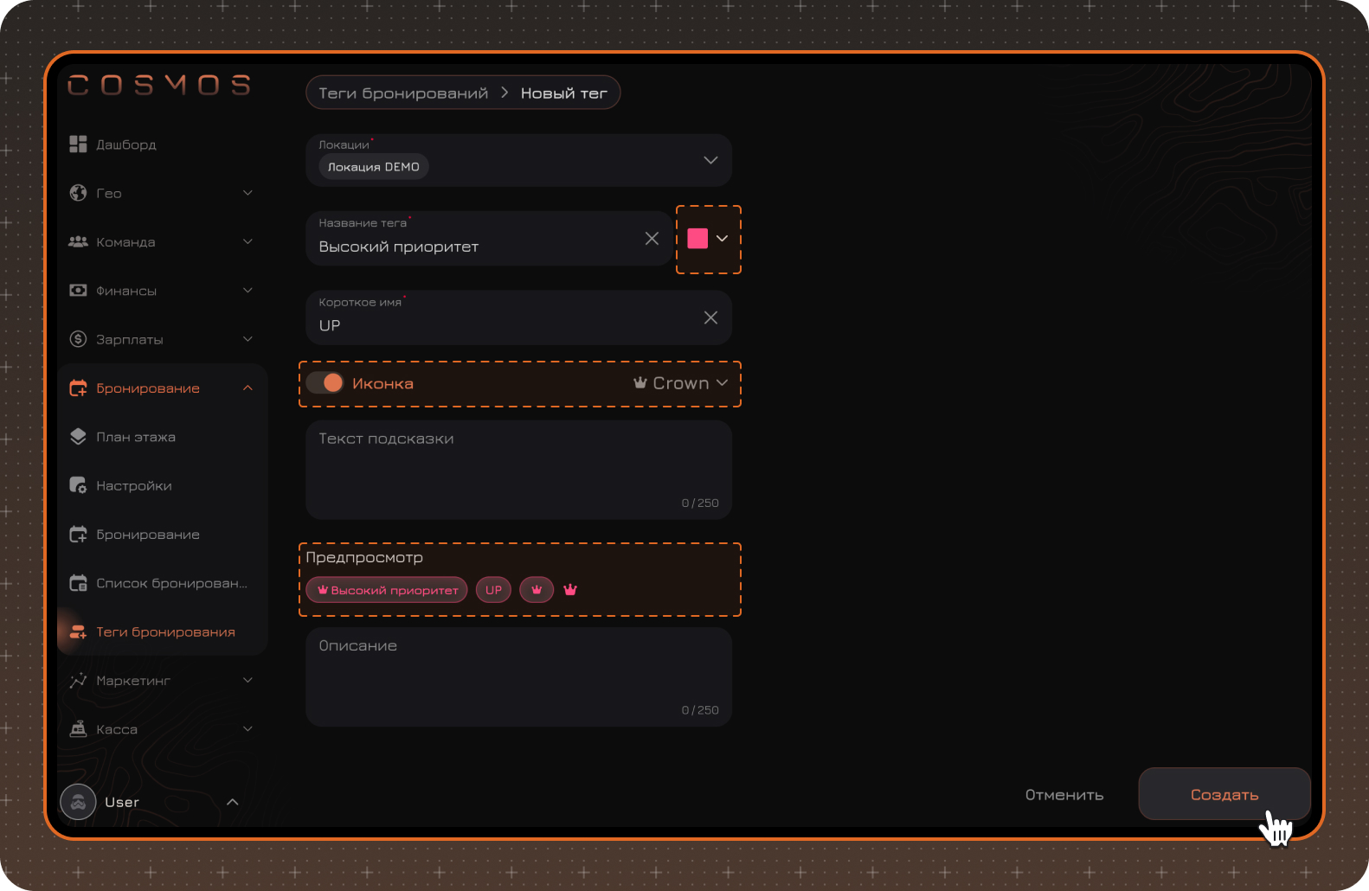Toggle the Иконка switch off
The height and width of the screenshot is (891, 1369).
tap(325, 383)
